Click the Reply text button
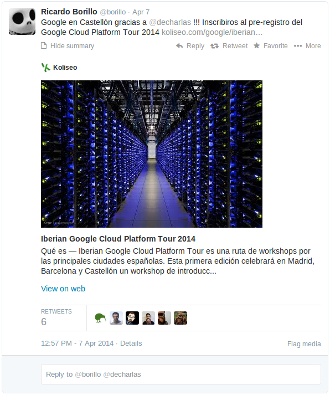Screen dimensions: 330x395 (x=195, y=46)
